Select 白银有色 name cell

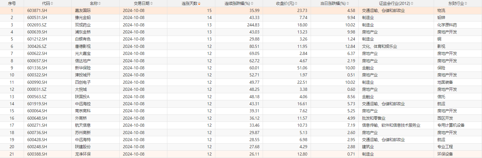point(83,39)
